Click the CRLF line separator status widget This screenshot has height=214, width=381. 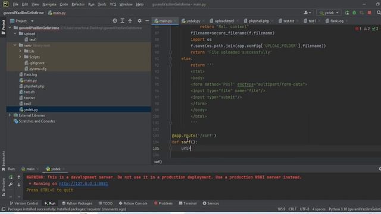[x=292, y=209]
